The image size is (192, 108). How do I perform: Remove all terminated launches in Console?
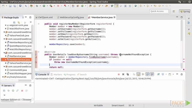(x=128, y=74)
